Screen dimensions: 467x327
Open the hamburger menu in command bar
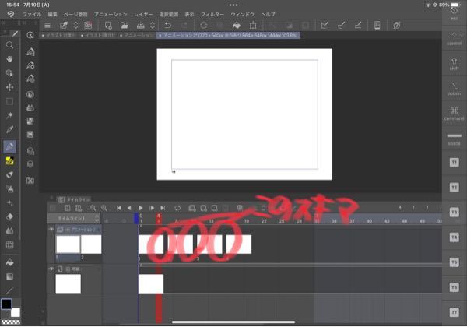coord(47,26)
